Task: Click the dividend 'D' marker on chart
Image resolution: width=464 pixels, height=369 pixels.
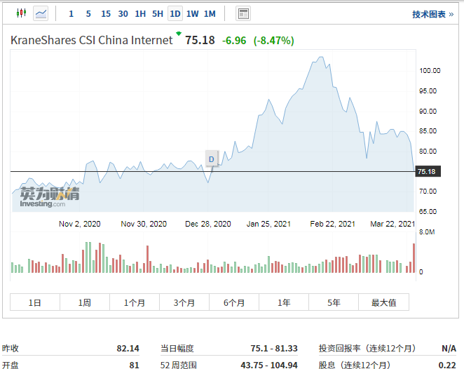Action: (211, 159)
